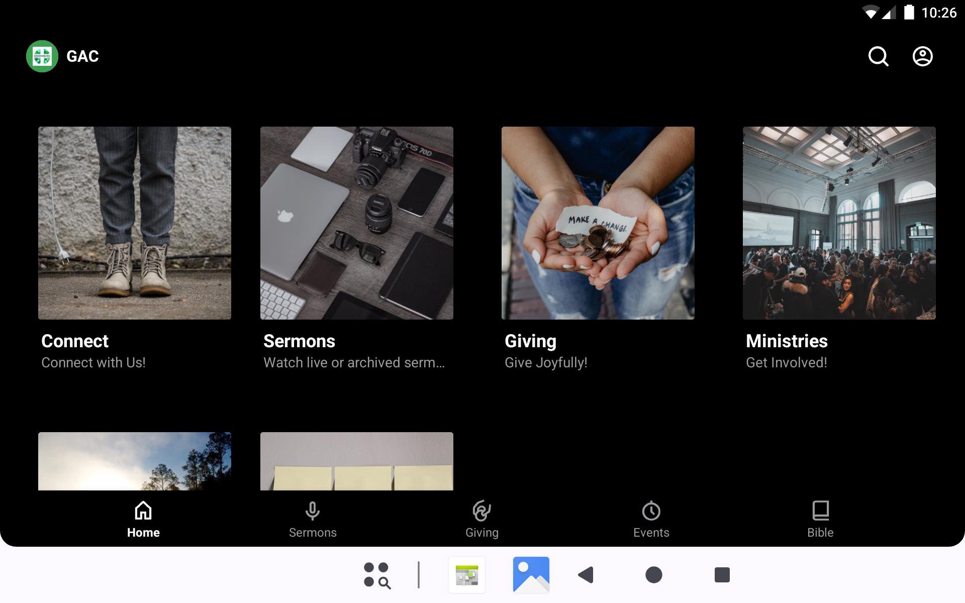Open the Connect boots thumbnail

[135, 223]
